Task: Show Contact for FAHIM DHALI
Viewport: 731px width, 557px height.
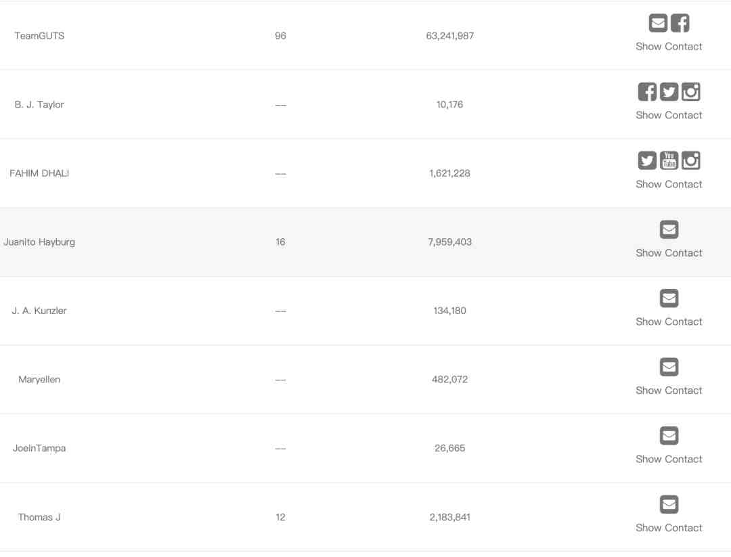Action: [x=669, y=184]
